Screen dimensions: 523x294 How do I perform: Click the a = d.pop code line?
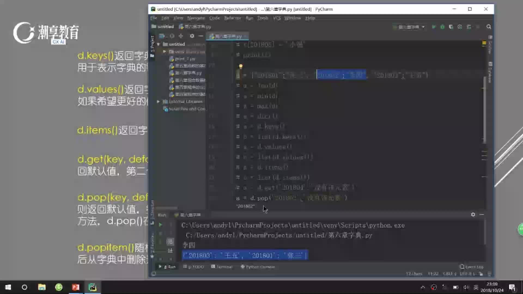292,198
